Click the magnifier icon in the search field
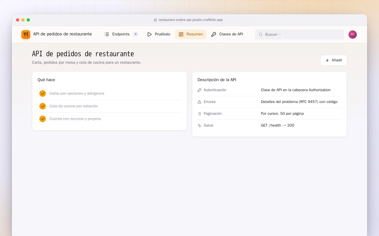379x236 pixels. click(x=261, y=35)
